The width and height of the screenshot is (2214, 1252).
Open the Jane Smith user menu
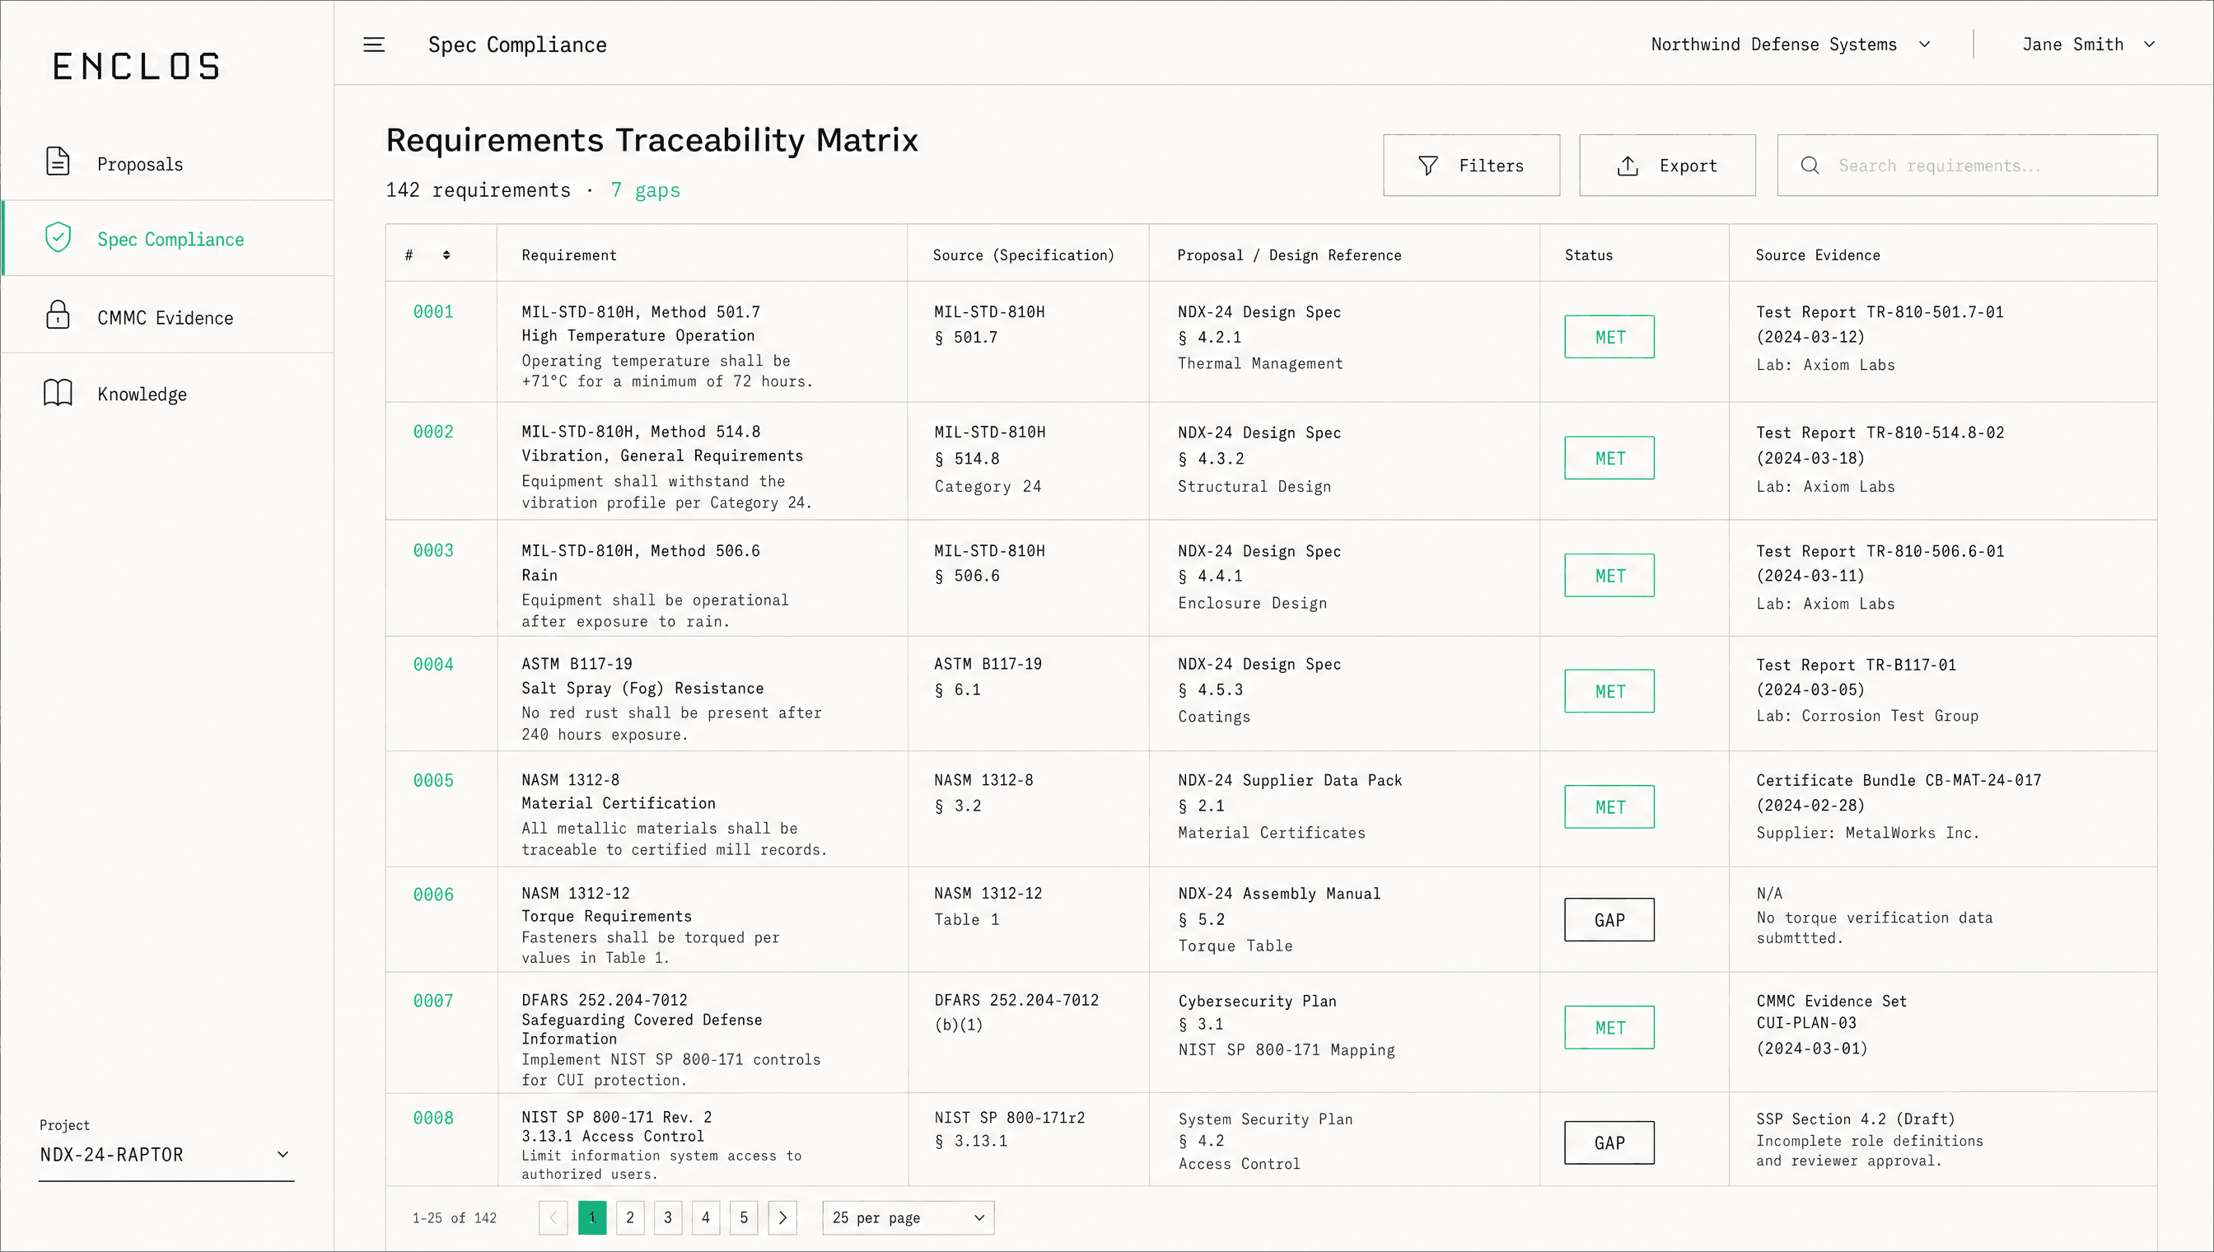[x=2089, y=44]
